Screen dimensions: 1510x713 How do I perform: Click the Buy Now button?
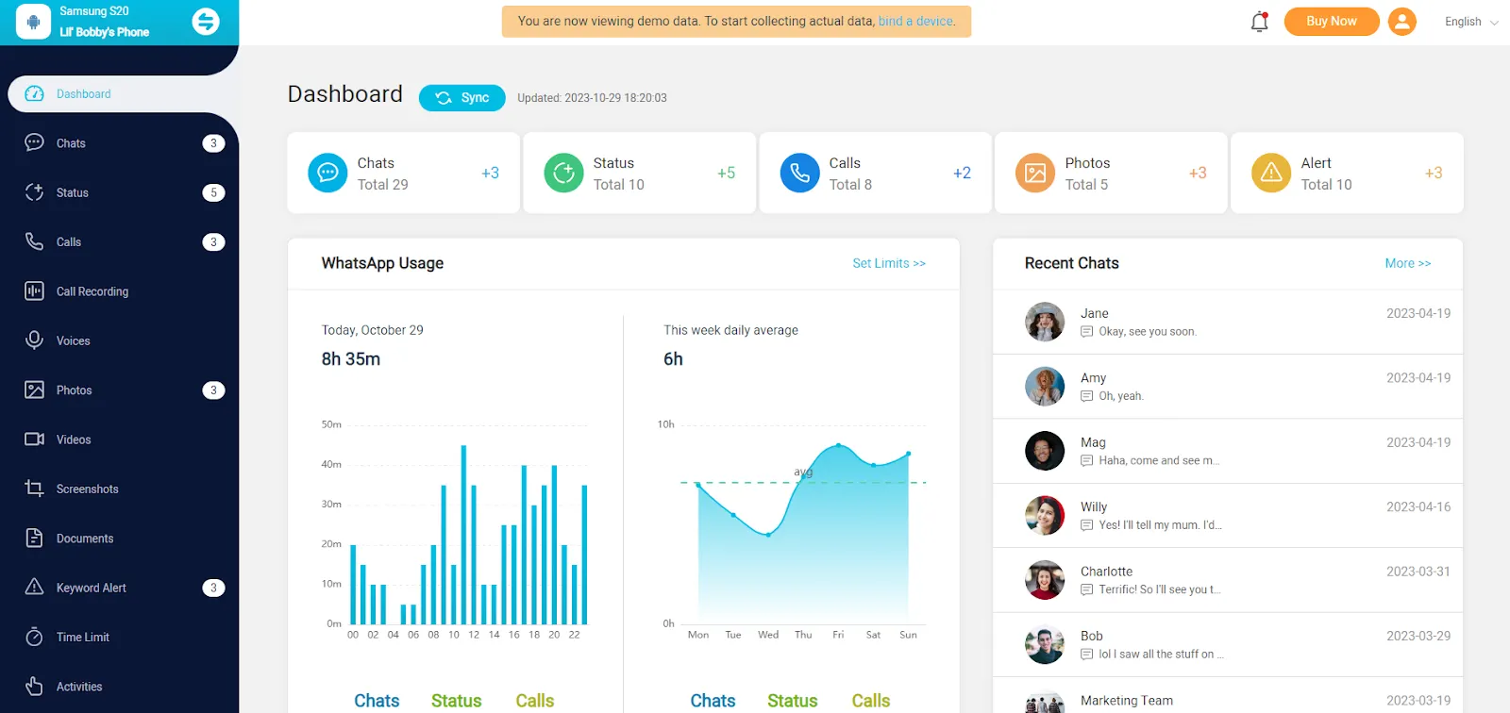[x=1331, y=22]
